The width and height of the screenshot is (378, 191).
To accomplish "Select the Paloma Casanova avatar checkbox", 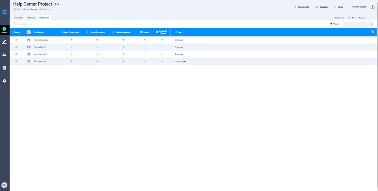I will tap(29, 40).
